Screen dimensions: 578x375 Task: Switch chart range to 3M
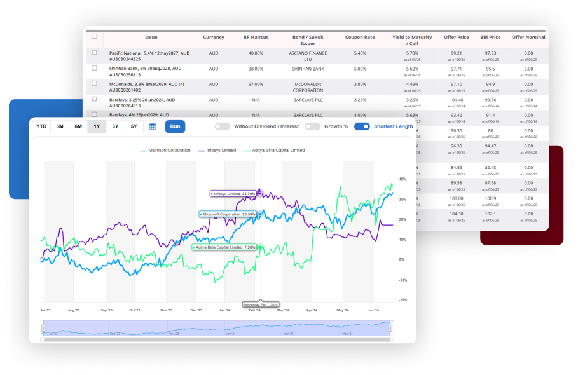[x=60, y=126]
